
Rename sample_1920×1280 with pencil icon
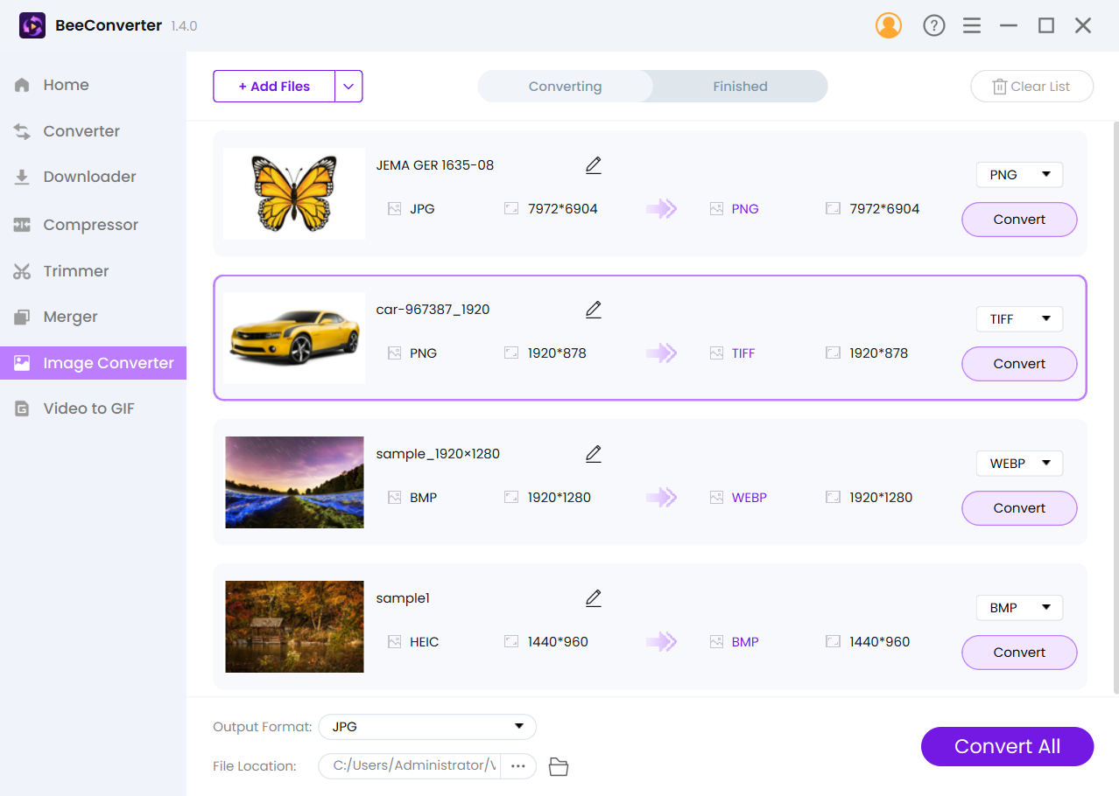click(594, 454)
